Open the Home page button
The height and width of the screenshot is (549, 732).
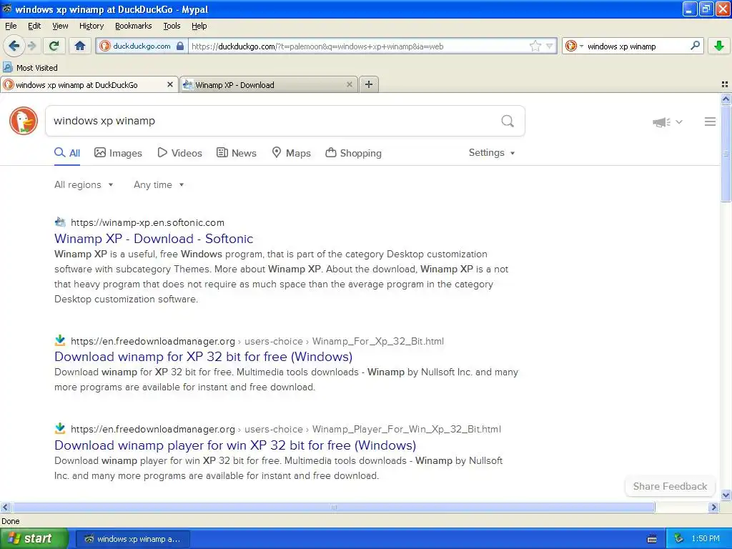pyautogui.click(x=80, y=46)
